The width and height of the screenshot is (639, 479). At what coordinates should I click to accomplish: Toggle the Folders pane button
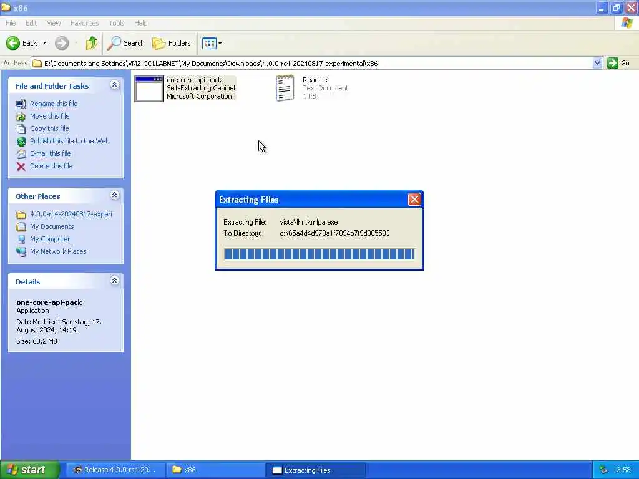click(x=172, y=43)
